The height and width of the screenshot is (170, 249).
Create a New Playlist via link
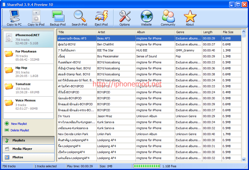19,124
